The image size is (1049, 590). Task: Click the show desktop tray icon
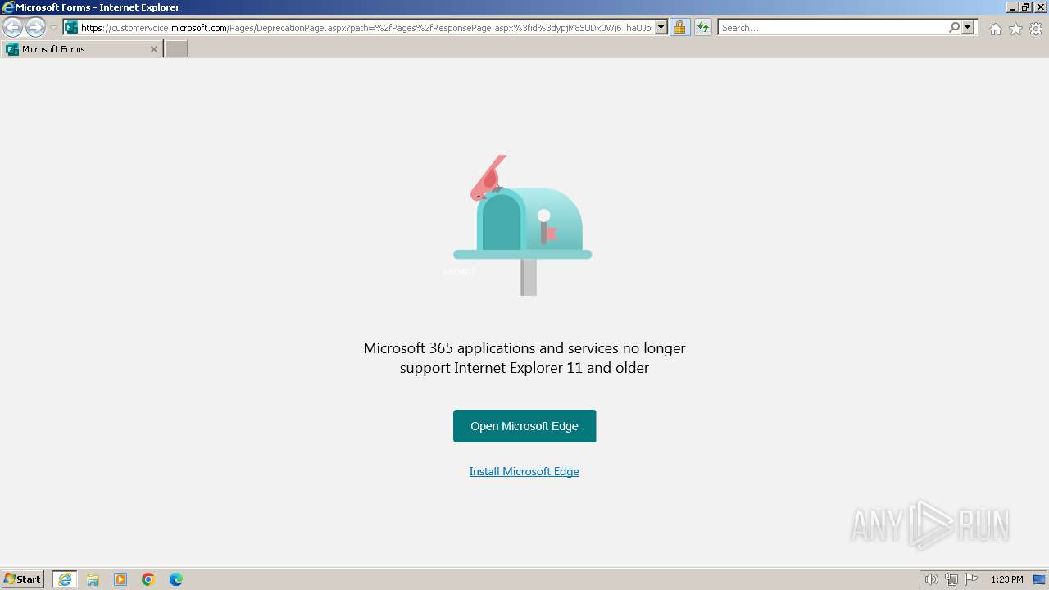(x=1039, y=579)
